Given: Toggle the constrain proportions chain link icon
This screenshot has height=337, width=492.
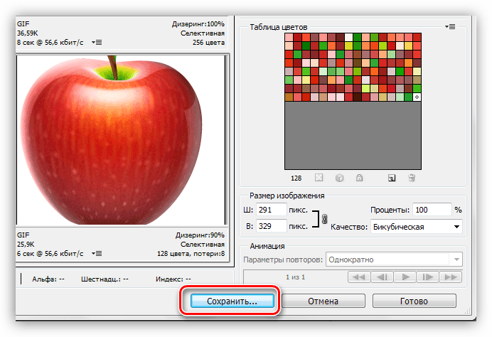Looking at the screenshot, I should 325,218.
